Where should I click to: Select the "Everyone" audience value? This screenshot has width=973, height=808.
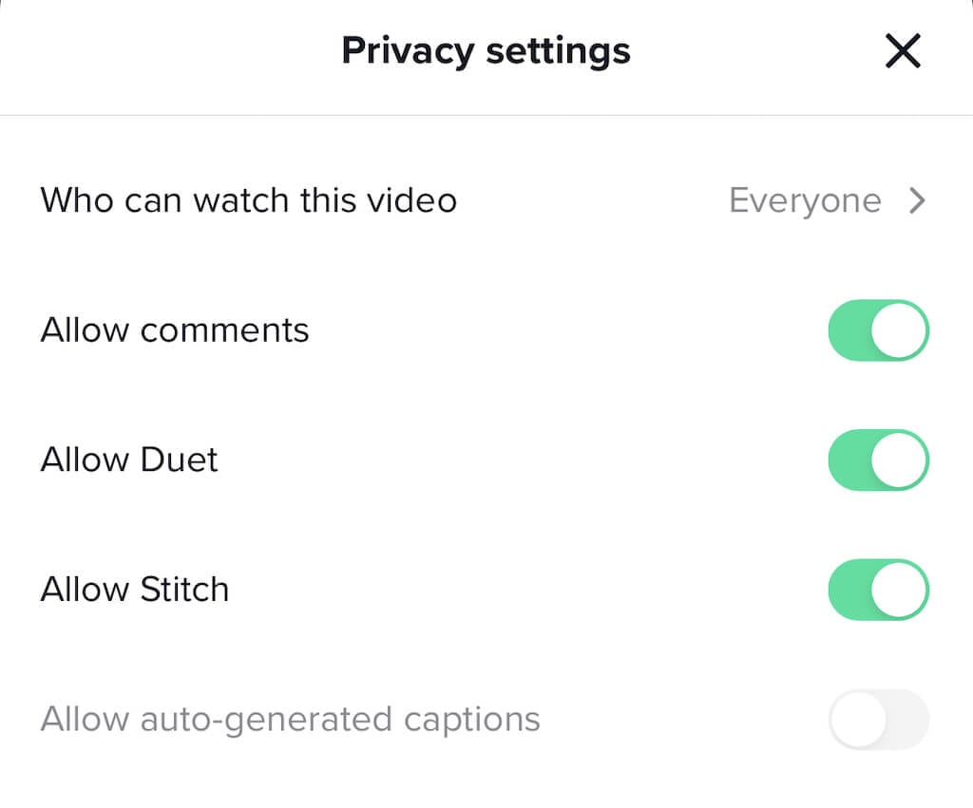click(804, 200)
